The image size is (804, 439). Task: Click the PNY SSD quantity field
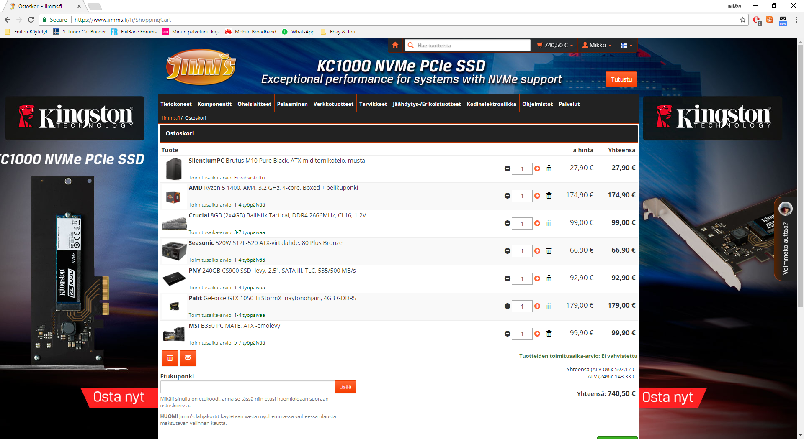pos(522,279)
